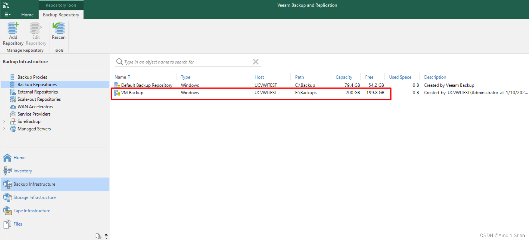Sort by the Free column header
The height and width of the screenshot is (240, 529).
click(369, 77)
